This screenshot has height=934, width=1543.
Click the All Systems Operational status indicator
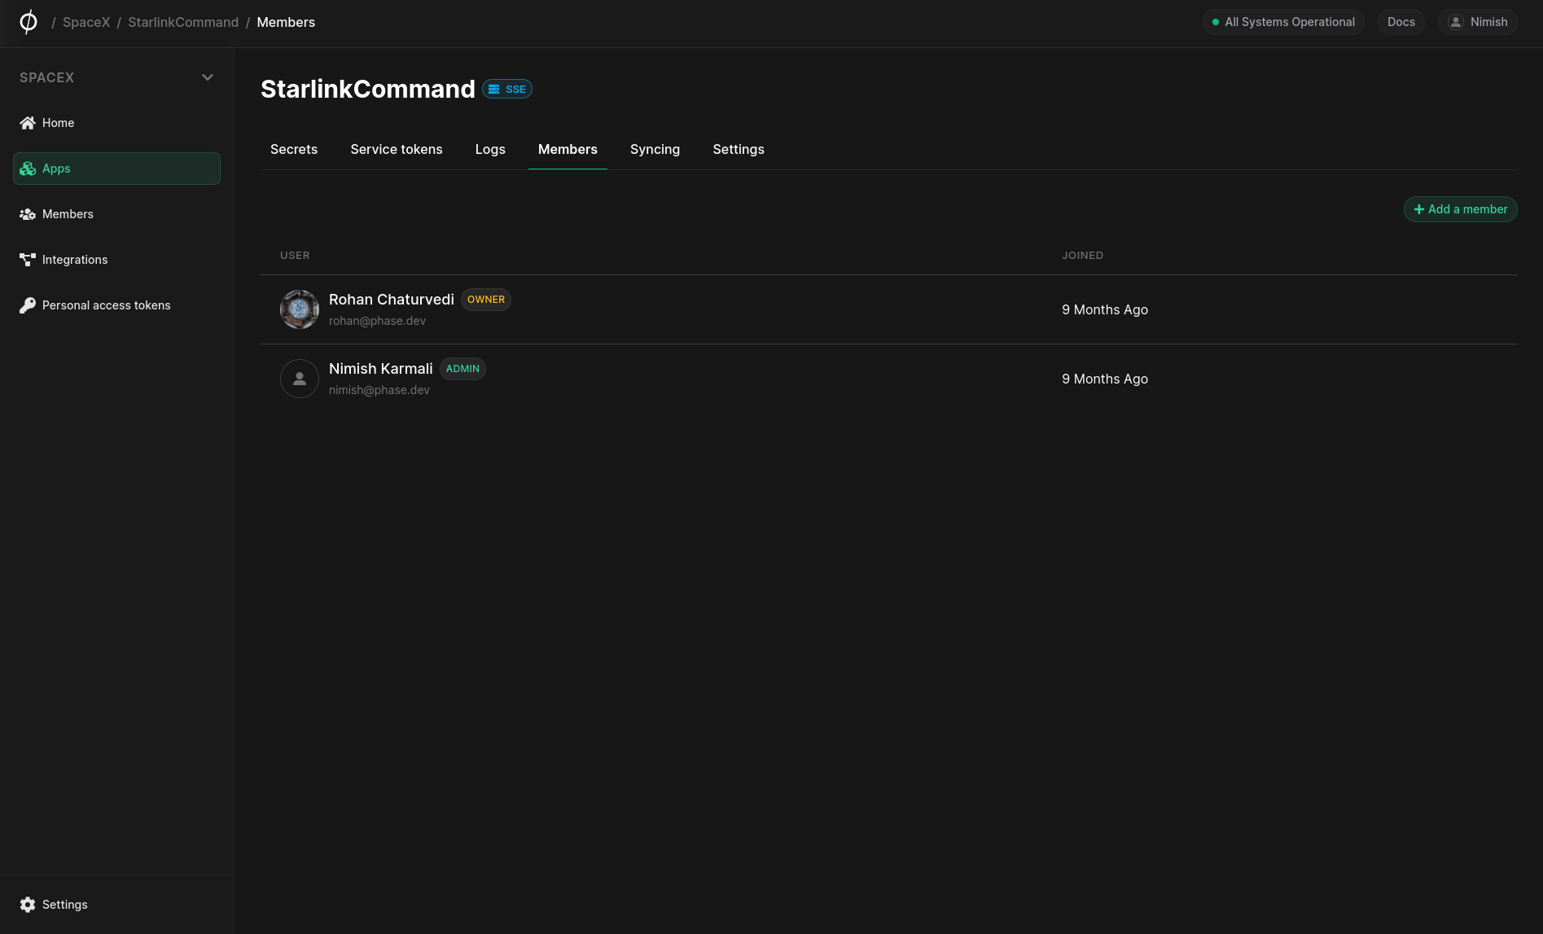point(1282,22)
